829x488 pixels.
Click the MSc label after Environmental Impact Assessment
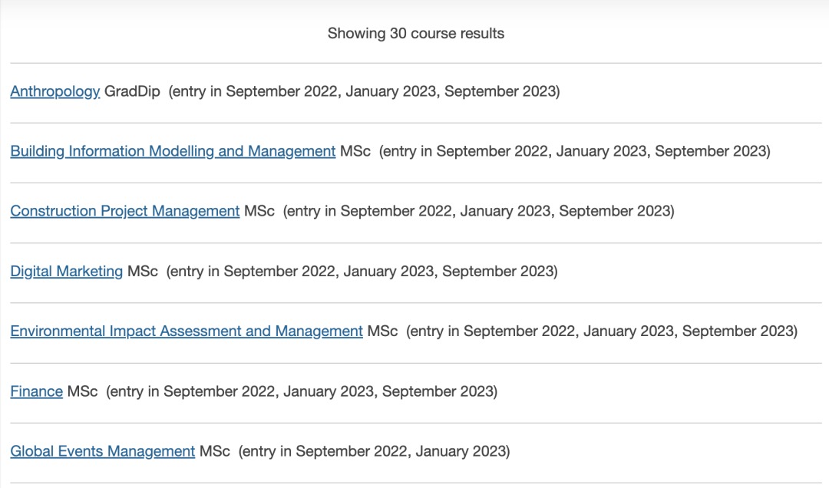(383, 331)
